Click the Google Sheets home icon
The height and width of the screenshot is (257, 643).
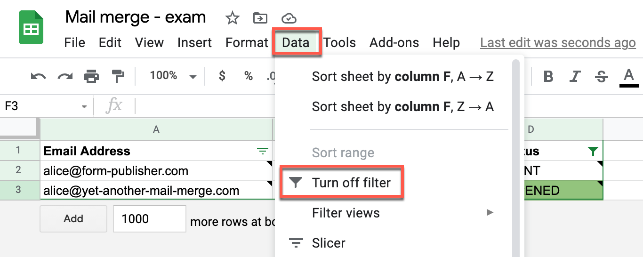31,29
